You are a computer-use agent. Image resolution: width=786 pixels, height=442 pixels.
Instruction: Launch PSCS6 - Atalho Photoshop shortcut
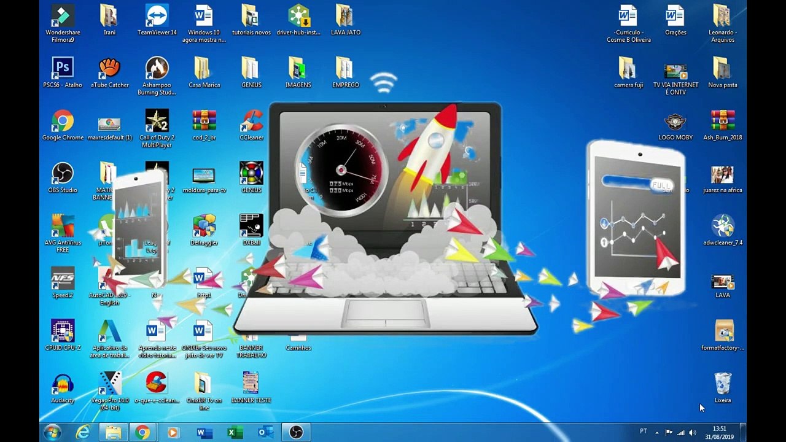click(x=63, y=73)
